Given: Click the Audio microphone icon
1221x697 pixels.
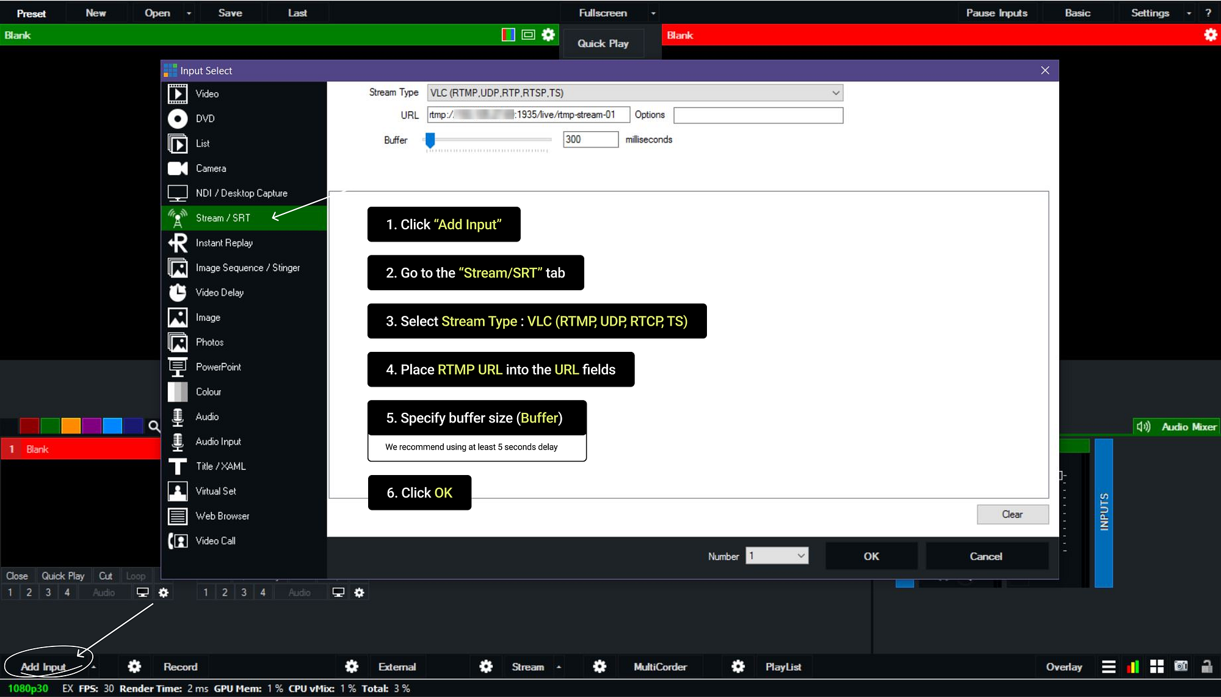Looking at the screenshot, I should click(x=178, y=417).
